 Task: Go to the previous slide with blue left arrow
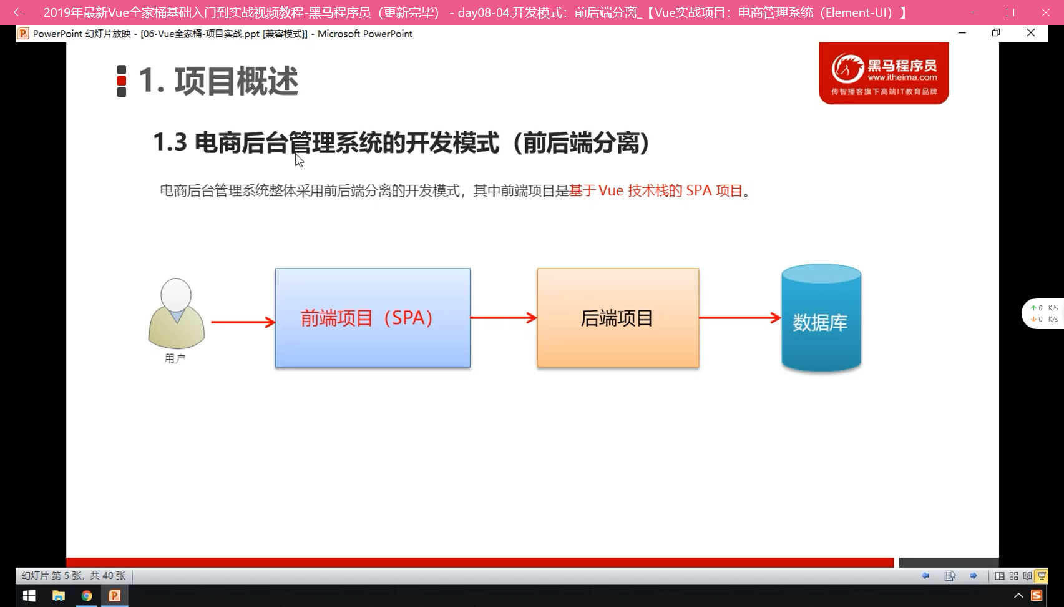925,576
